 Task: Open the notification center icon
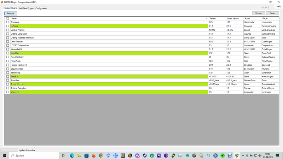click(x=277, y=155)
